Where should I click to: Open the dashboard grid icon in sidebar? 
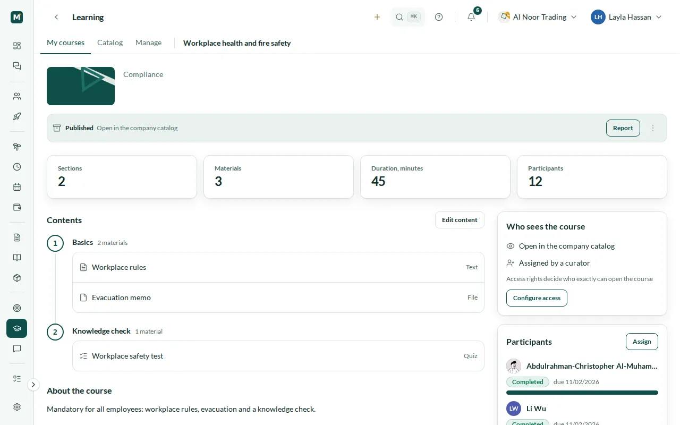coord(17,46)
